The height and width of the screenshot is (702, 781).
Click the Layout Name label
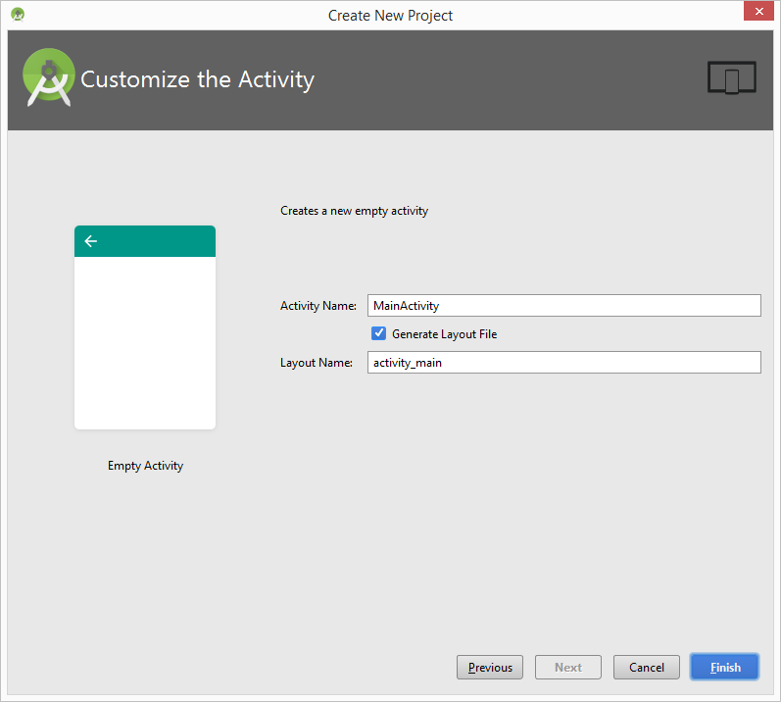pos(316,363)
